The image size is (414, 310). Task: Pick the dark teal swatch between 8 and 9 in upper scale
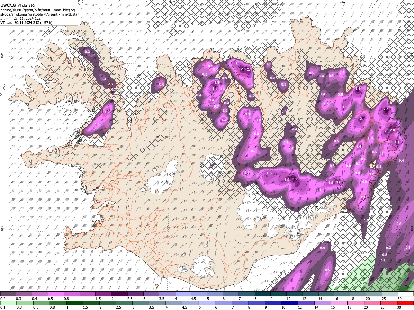coord(262,294)
